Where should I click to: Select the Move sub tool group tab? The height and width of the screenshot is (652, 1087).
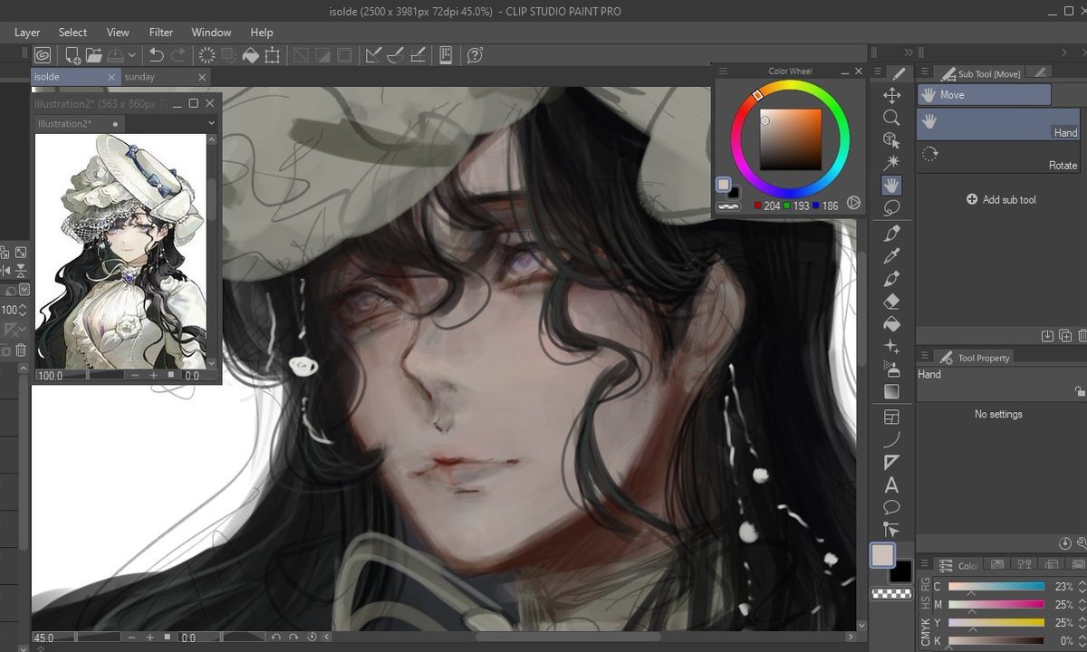click(984, 95)
